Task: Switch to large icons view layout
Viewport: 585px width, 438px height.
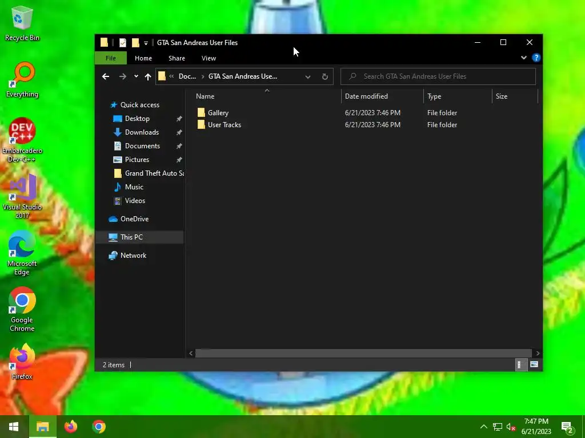Action: pyautogui.click(x=534, y=364)
